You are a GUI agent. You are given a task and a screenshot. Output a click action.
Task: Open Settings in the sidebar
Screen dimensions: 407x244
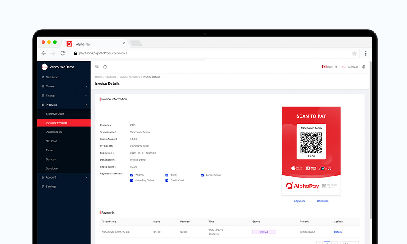tap(64, 187)
